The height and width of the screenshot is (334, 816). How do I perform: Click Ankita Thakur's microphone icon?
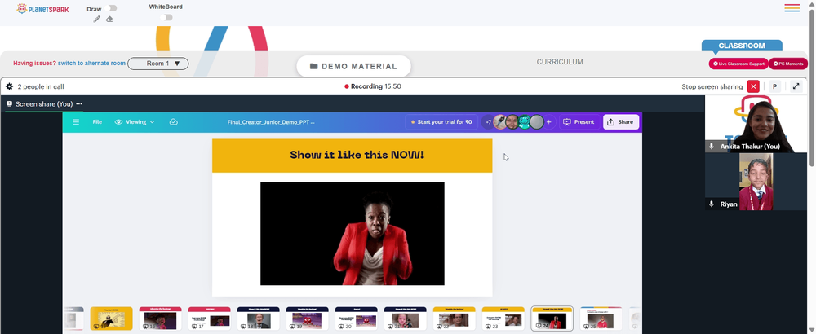pos(712,147)
